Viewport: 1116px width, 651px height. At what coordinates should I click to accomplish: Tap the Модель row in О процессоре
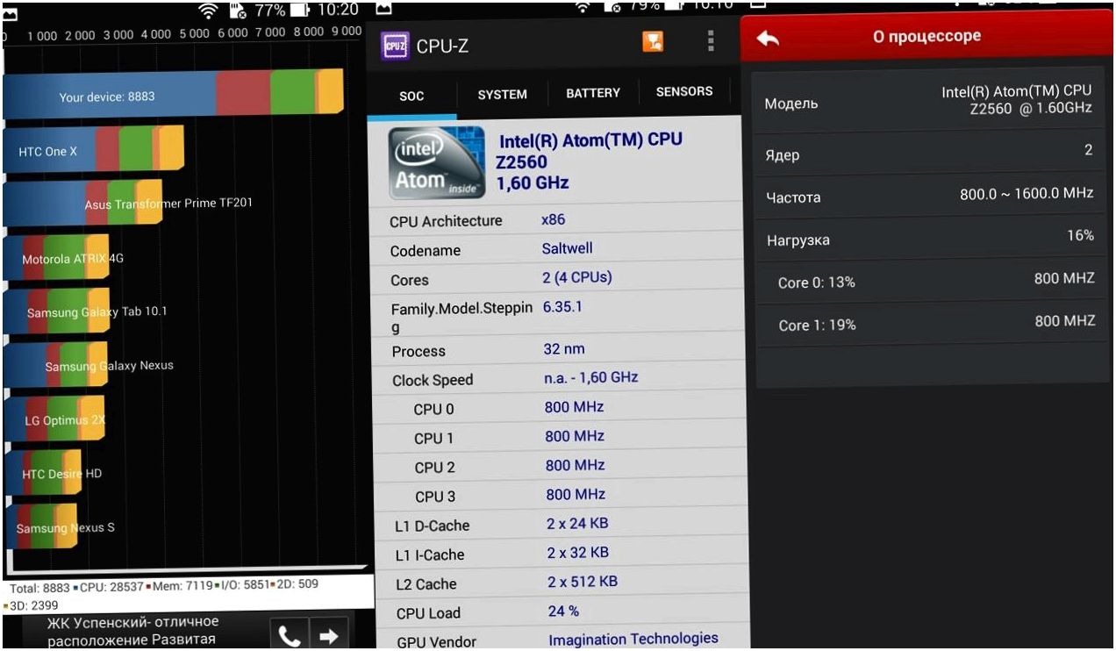[928, 102]
